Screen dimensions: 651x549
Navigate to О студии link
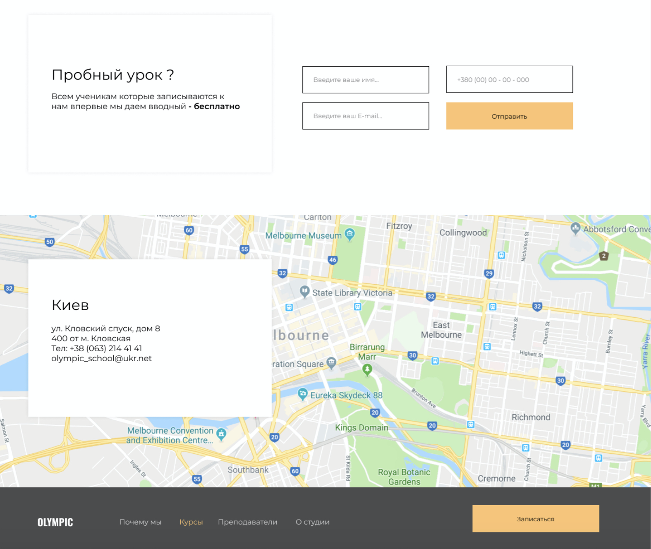click(x=313, y=522)
